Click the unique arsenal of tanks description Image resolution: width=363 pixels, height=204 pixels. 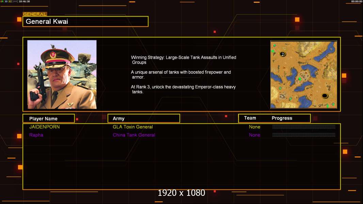[181, 74]
